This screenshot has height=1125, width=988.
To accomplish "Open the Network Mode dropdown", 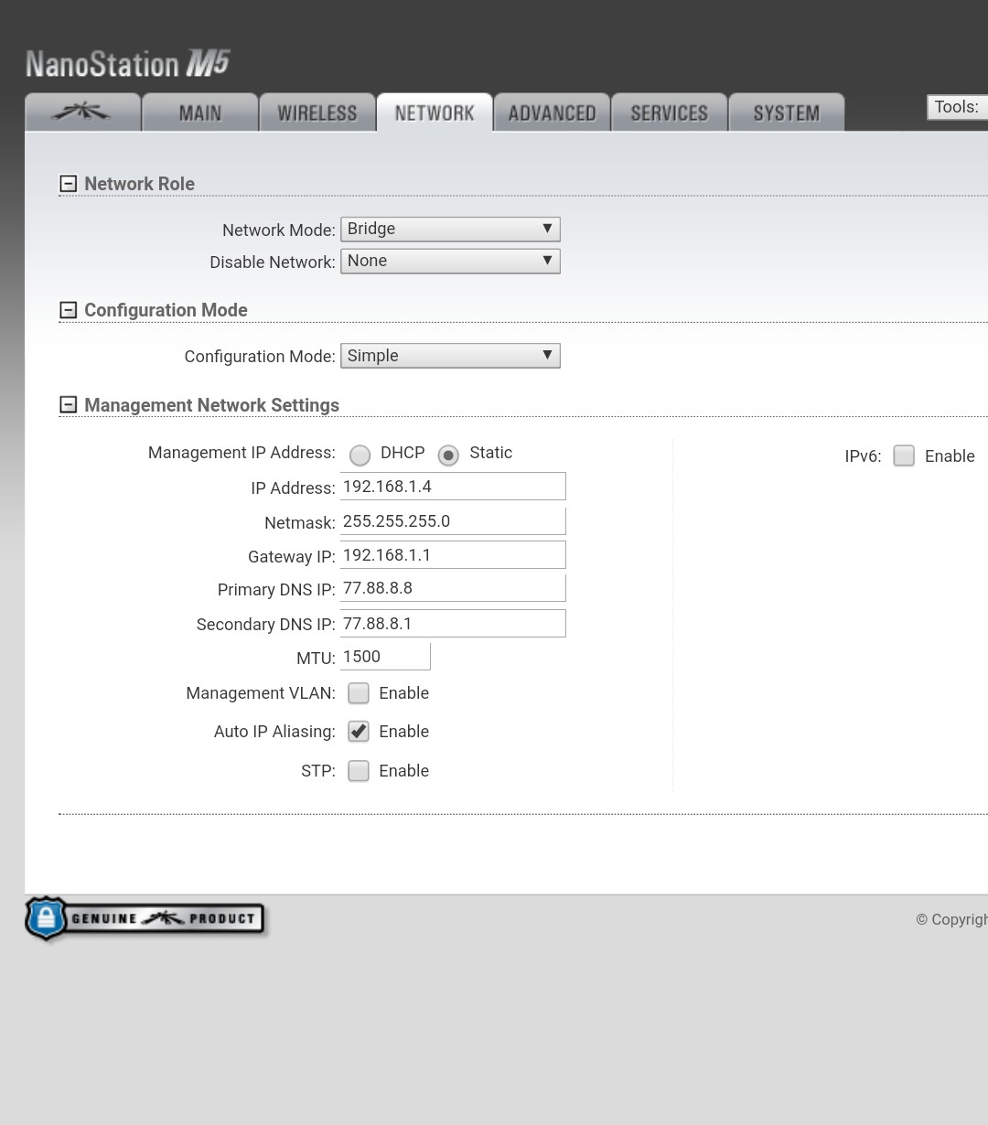I will 450,229.
